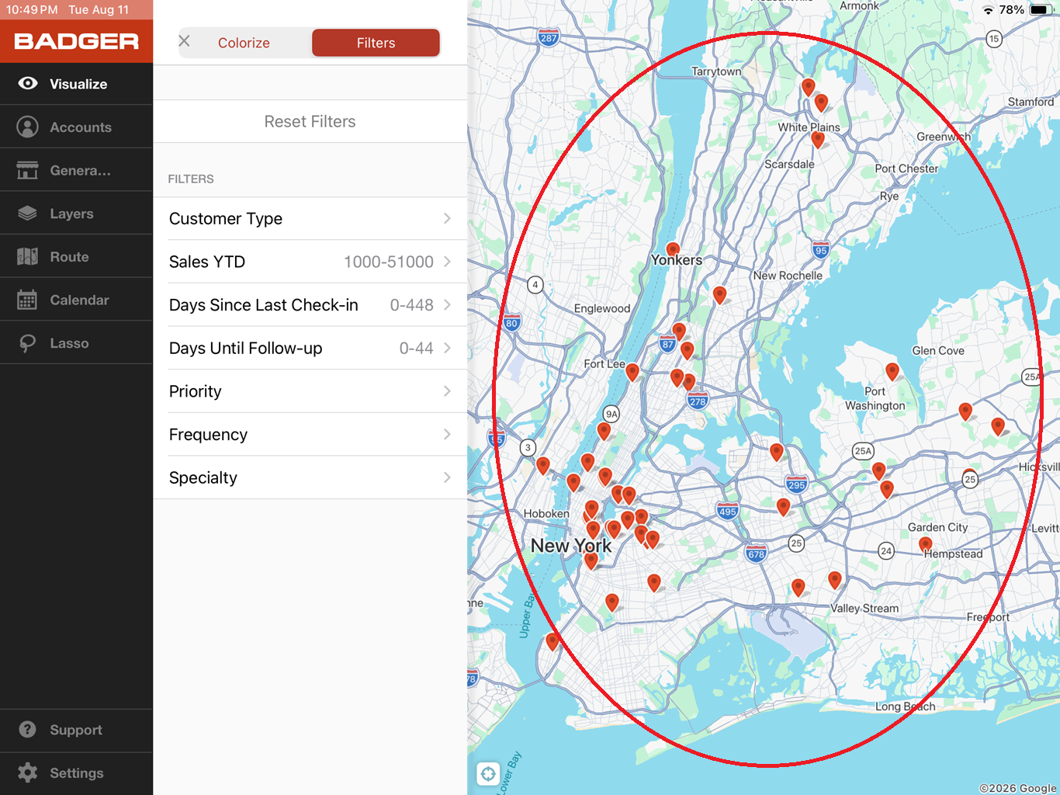Select the pin just below White Plains

click(x=817, y=140)
